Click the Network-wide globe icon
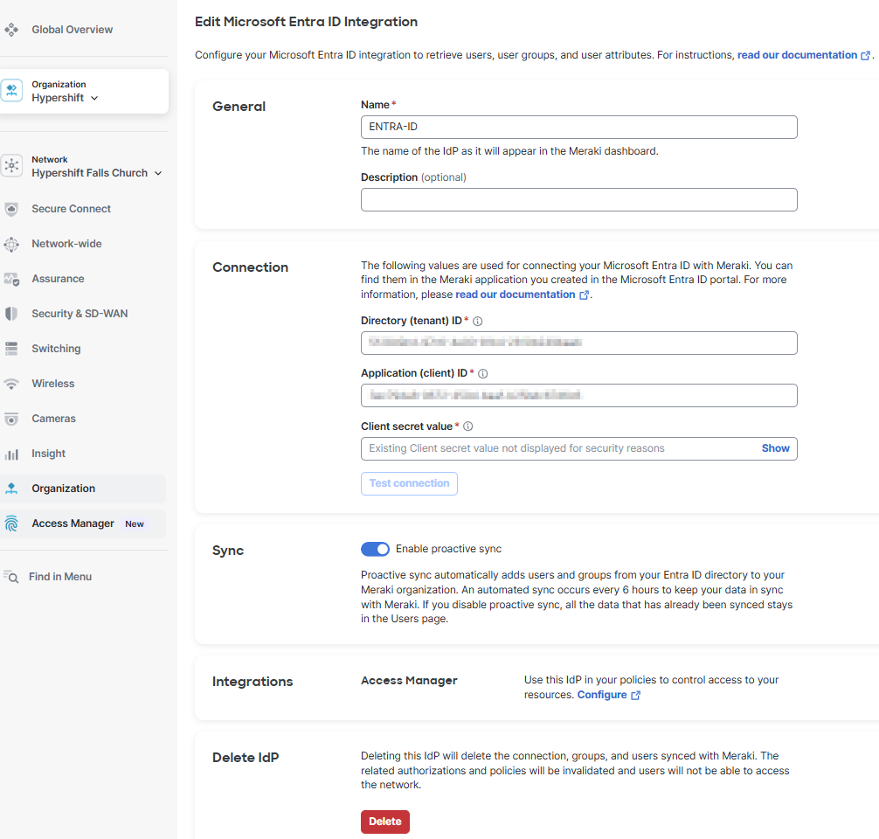 point(11,244)
